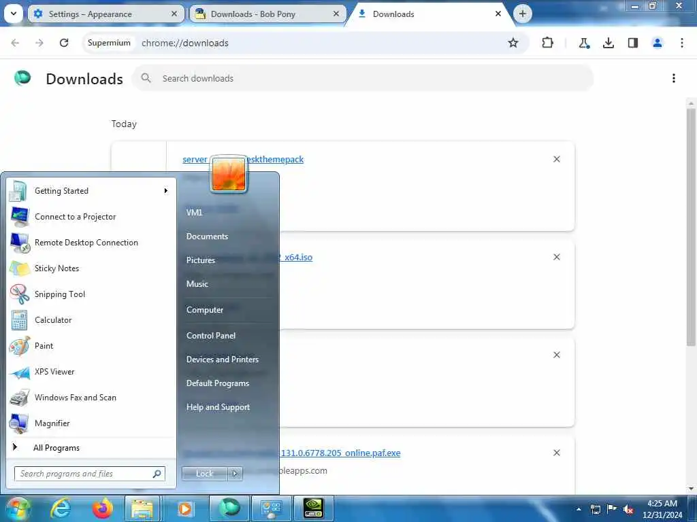697x522 pixels.
Task: Open the browser three-dot menu
Action: click(682, 43)
